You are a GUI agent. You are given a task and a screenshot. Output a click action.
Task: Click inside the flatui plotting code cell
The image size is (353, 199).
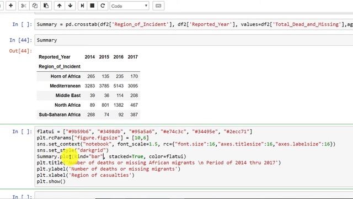194,156
